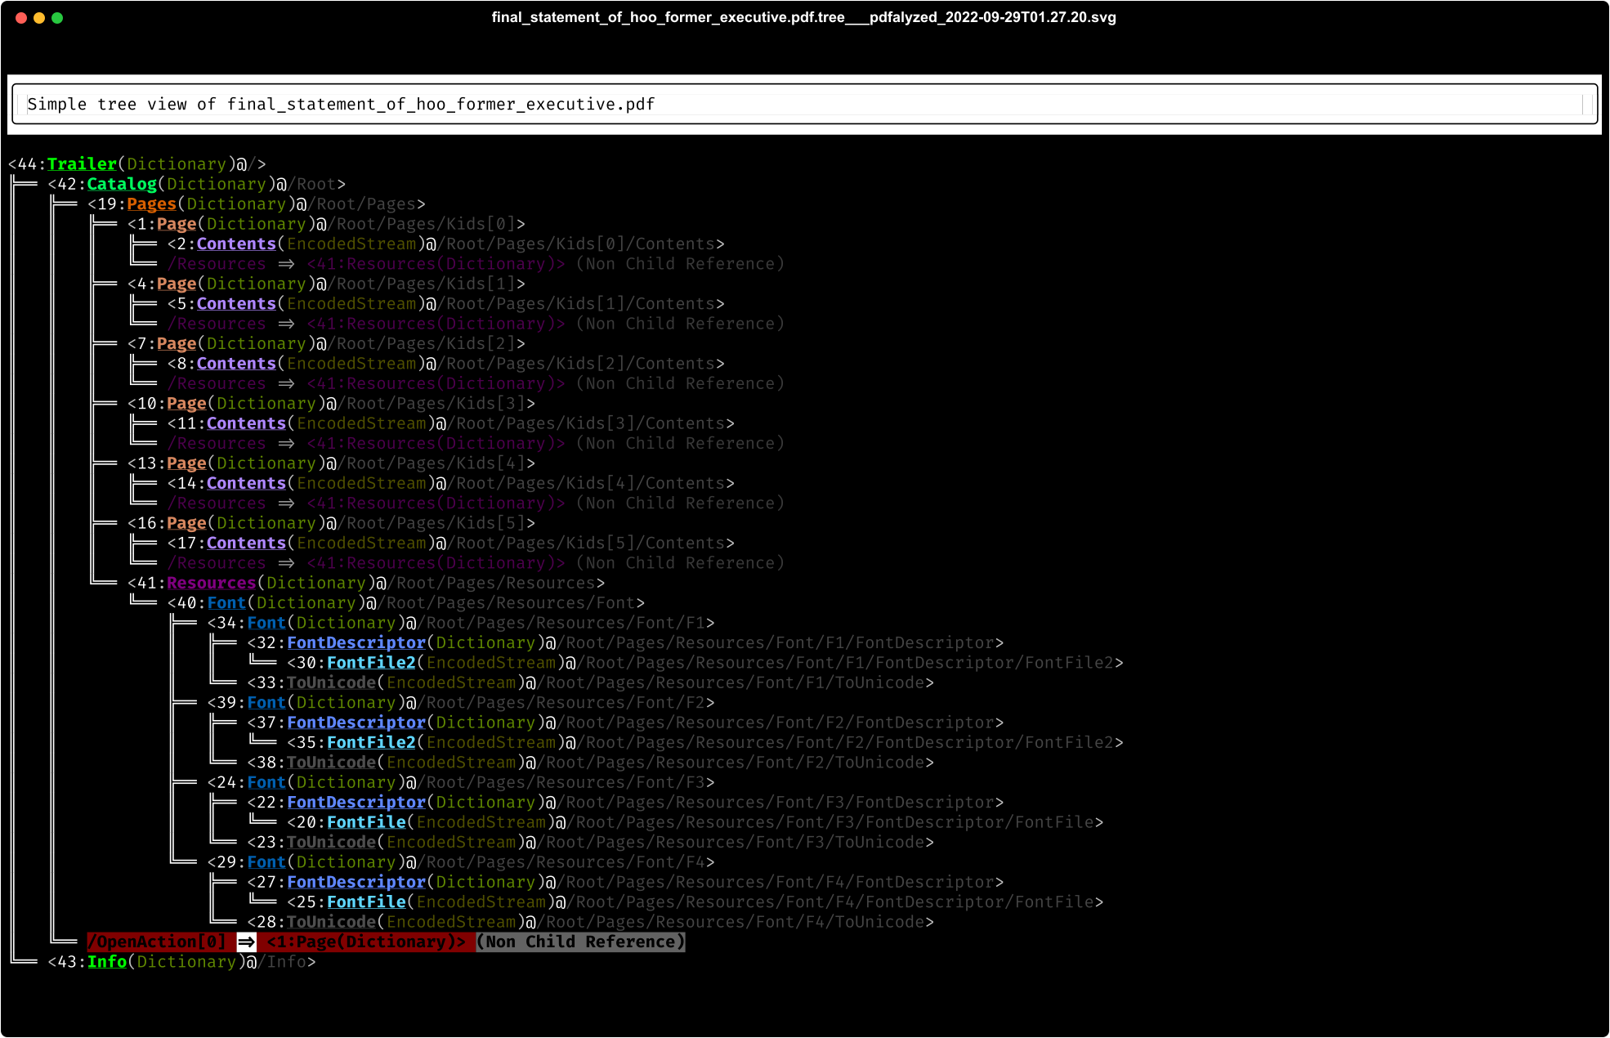Open the FontDescriptor link on row 37
Screen dimensions: 1610x1038
[x=356, y=723]
